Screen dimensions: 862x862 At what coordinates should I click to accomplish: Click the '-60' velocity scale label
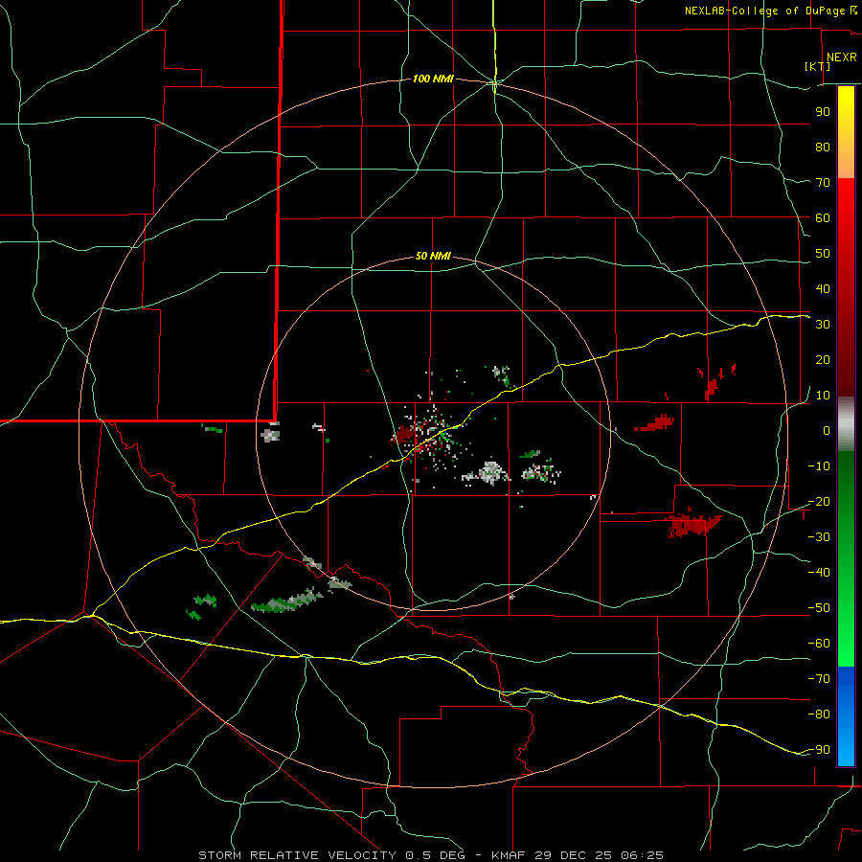point(819,644)
